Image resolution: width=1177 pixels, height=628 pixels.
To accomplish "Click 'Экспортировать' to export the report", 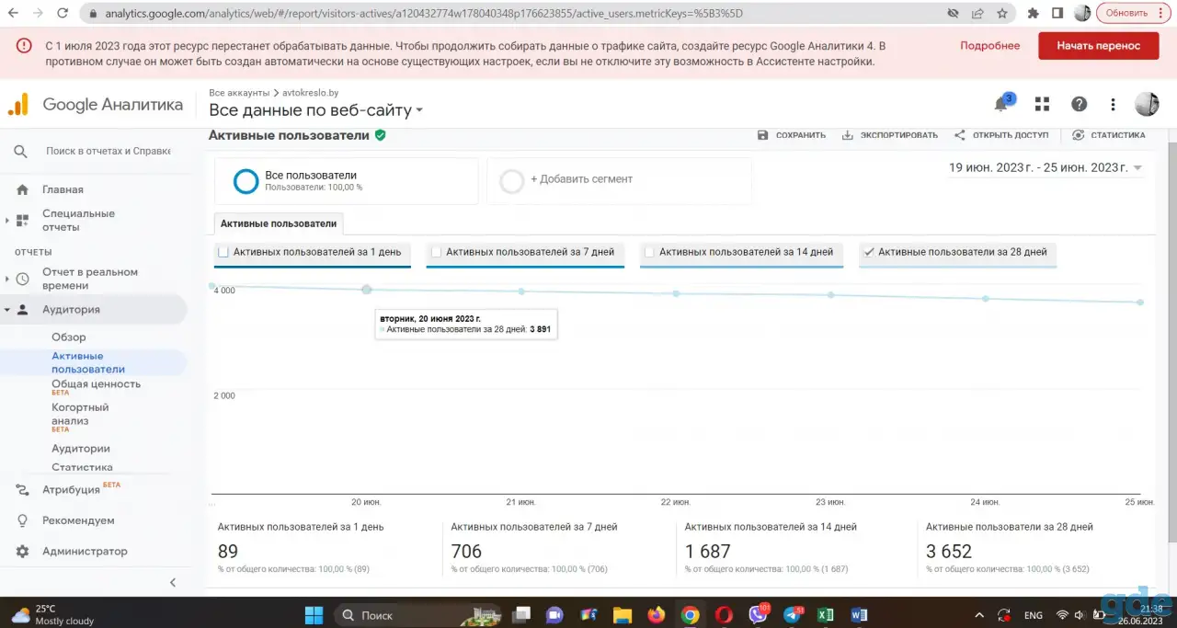I will (890, 135).
